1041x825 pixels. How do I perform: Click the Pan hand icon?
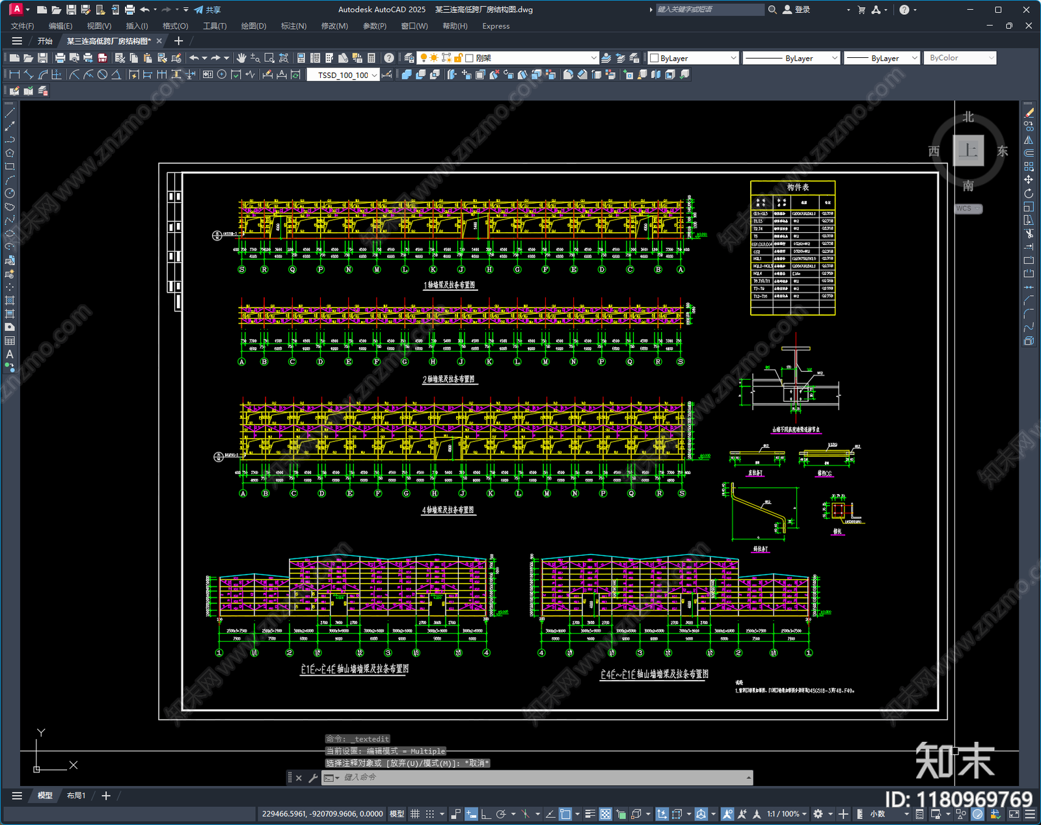pyautogui.click(x=241, y=58)
